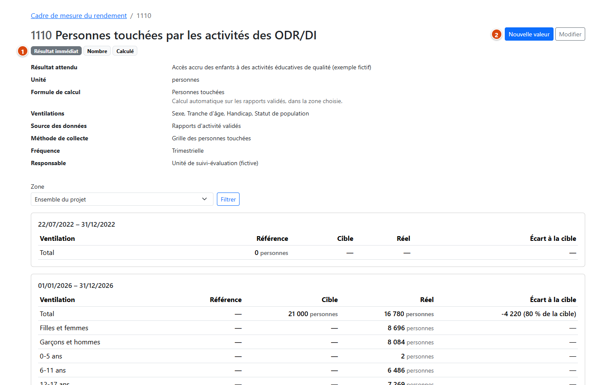Viewport: 616px width, 385px height.
Task: Click the 8 084 personnes value
Action: coord(411,342)
